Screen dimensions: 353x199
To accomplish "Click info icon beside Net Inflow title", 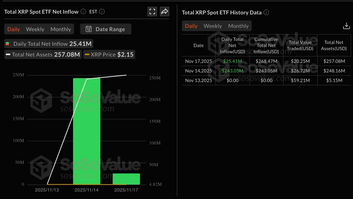I will pyautogui.click(x=83, y=12).
